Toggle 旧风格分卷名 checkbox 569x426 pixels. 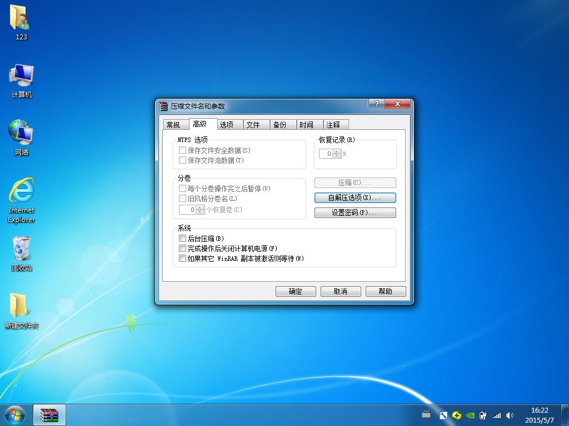[x=182, y=199]
